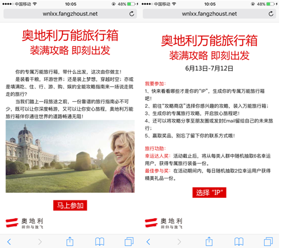Tap the 装满攻略 即刻出发 subtitle in the left phone

[70, 50]
